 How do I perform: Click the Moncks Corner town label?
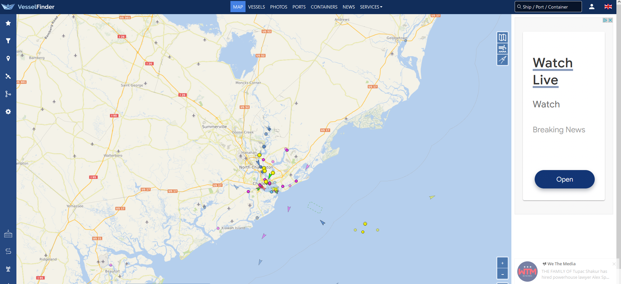point(248,83)
